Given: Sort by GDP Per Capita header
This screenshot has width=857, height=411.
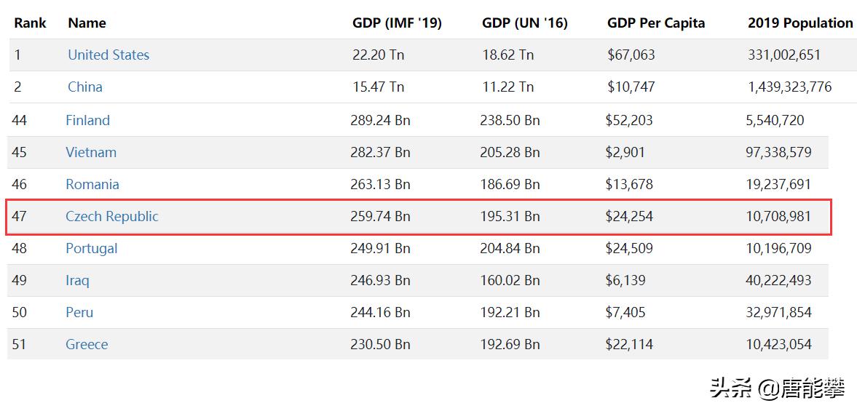Looking at the screenshot, I should (x=656, y=23).
